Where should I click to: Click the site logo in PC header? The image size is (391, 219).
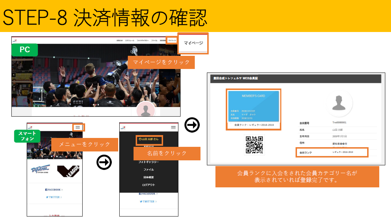click(x=14, y=41)
